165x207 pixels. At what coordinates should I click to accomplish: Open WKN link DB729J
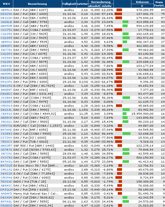coord(6,154)
